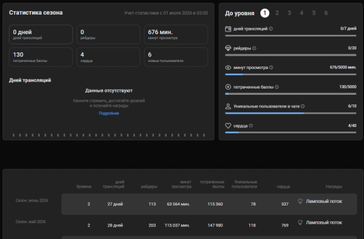Click the 27 дней cell
The image size is (364, 239).
(x=115, y=204)
